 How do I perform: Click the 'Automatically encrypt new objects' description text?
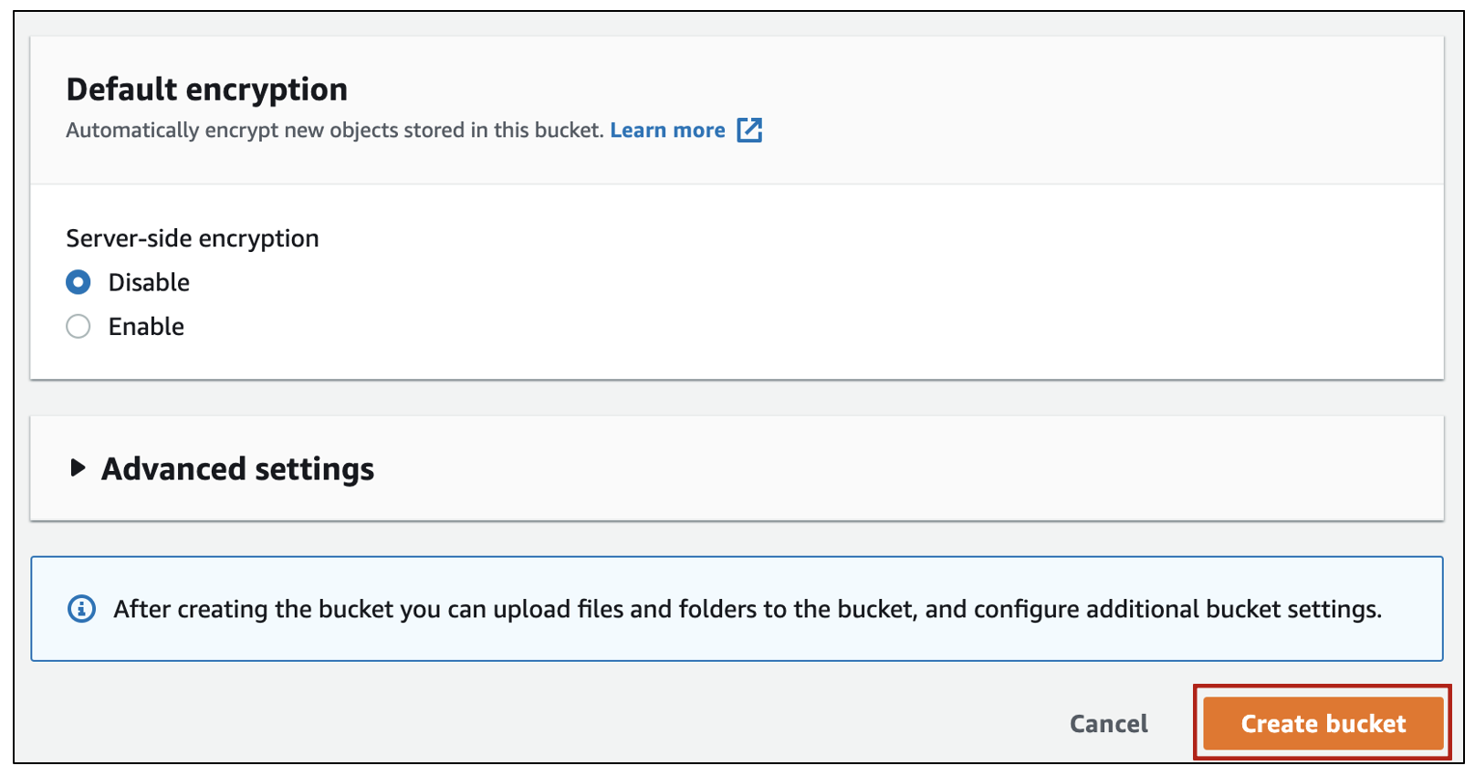click(x=334, y=131)
